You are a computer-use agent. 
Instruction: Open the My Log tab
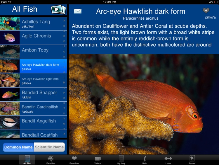tap(121, 160)
